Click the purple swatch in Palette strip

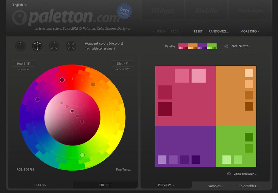[202, 46]
